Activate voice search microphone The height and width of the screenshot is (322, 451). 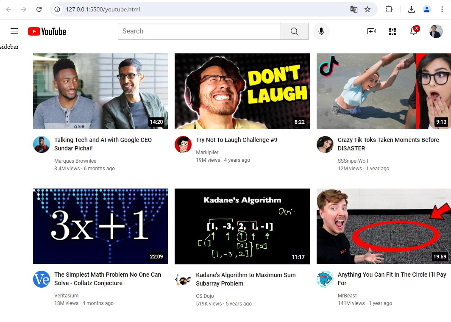[321, 31]
